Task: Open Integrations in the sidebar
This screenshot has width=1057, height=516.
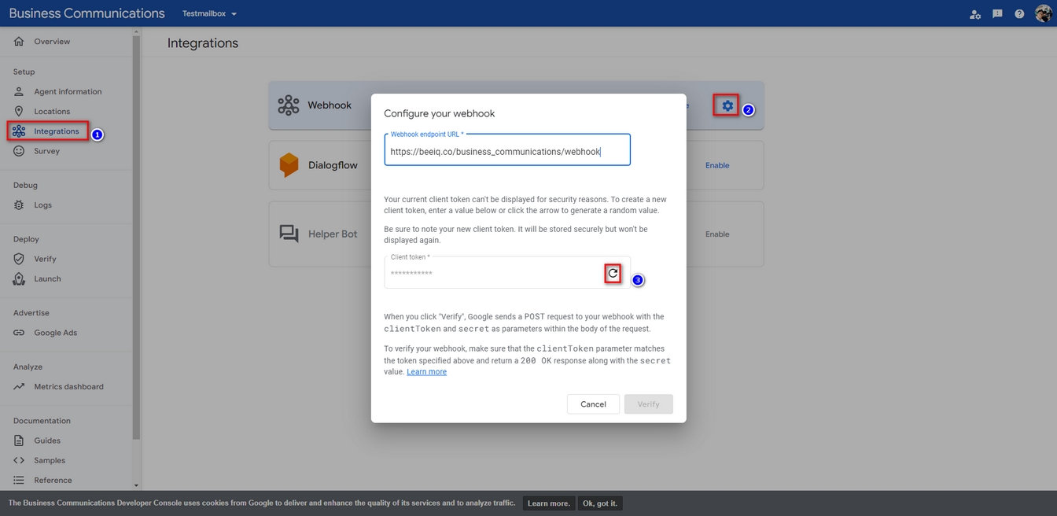Action: click(x=56, y=131)
